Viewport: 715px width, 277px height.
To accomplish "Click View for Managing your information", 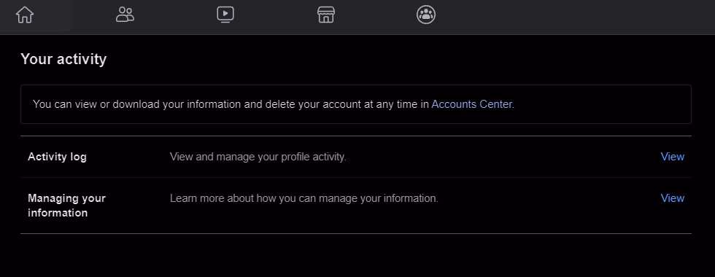I will tap(672, 198).
